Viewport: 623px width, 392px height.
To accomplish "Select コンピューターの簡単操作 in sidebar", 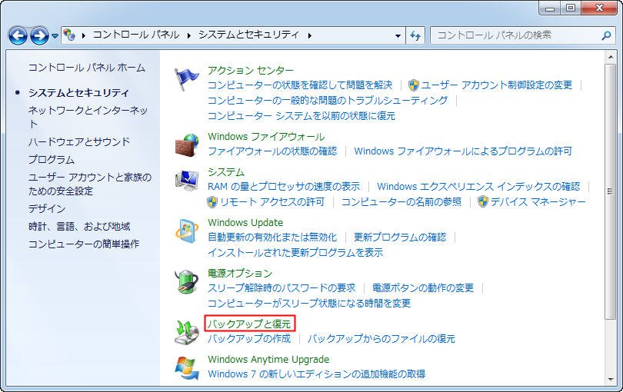I will (x=83, y=244).
